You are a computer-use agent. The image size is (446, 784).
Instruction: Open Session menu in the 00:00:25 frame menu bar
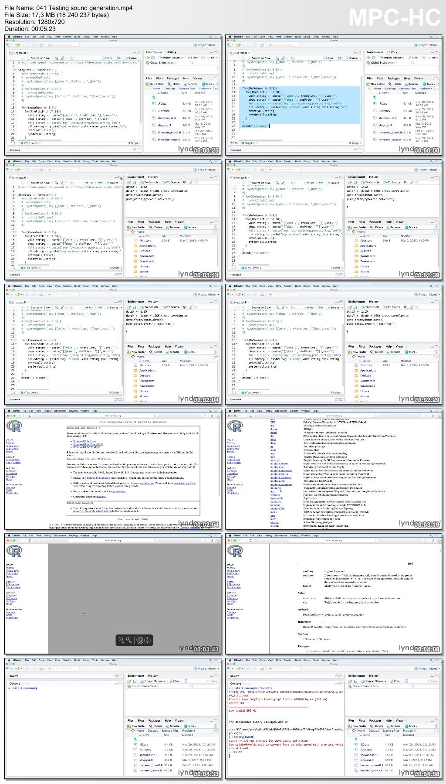[x=67, y=37]
